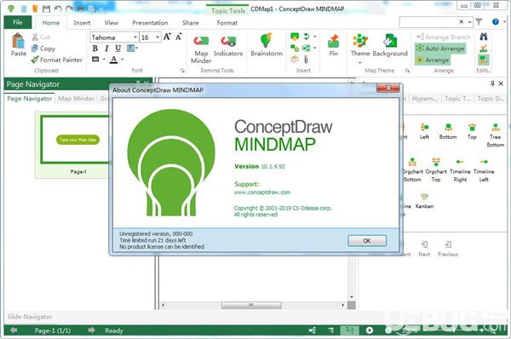Switch to the Format ribbon tab
Image resolution: width=511 pixels, height=339 pixels.
227,23
